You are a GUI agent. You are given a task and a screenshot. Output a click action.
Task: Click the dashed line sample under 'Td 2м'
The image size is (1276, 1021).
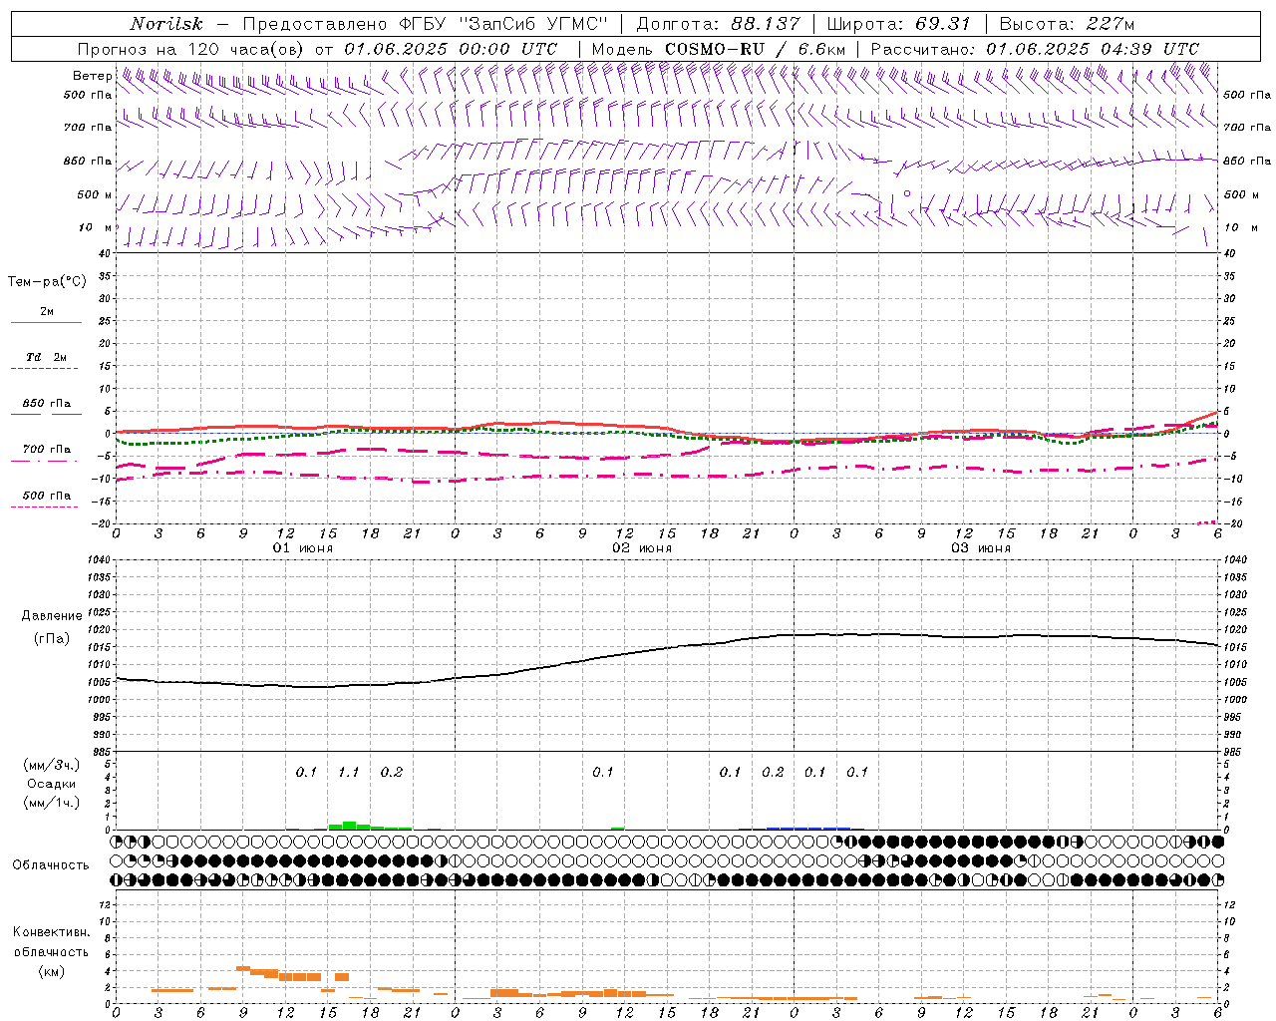point(44,368)
